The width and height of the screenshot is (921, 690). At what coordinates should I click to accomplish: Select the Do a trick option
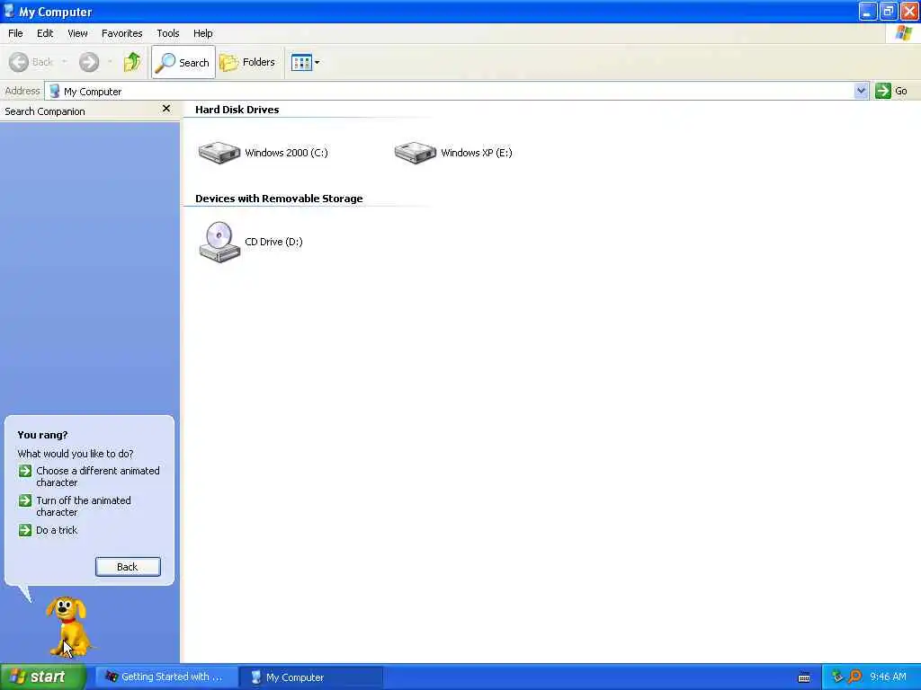coord(57,530)
